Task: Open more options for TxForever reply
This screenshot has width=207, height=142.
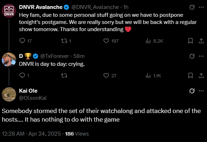Action: pos(201,56)
